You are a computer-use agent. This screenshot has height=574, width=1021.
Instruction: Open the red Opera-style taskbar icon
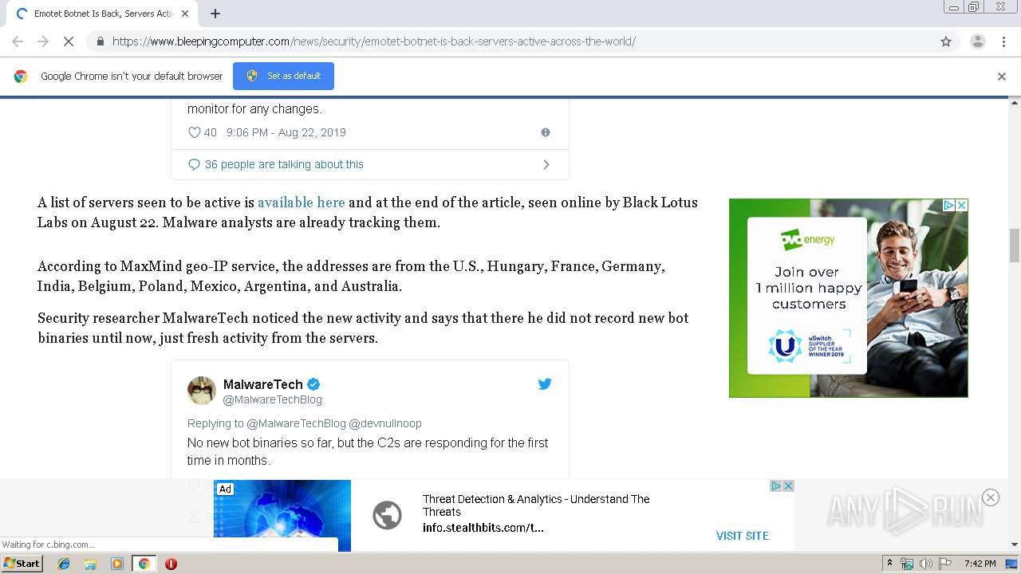(x=171, y=564)
